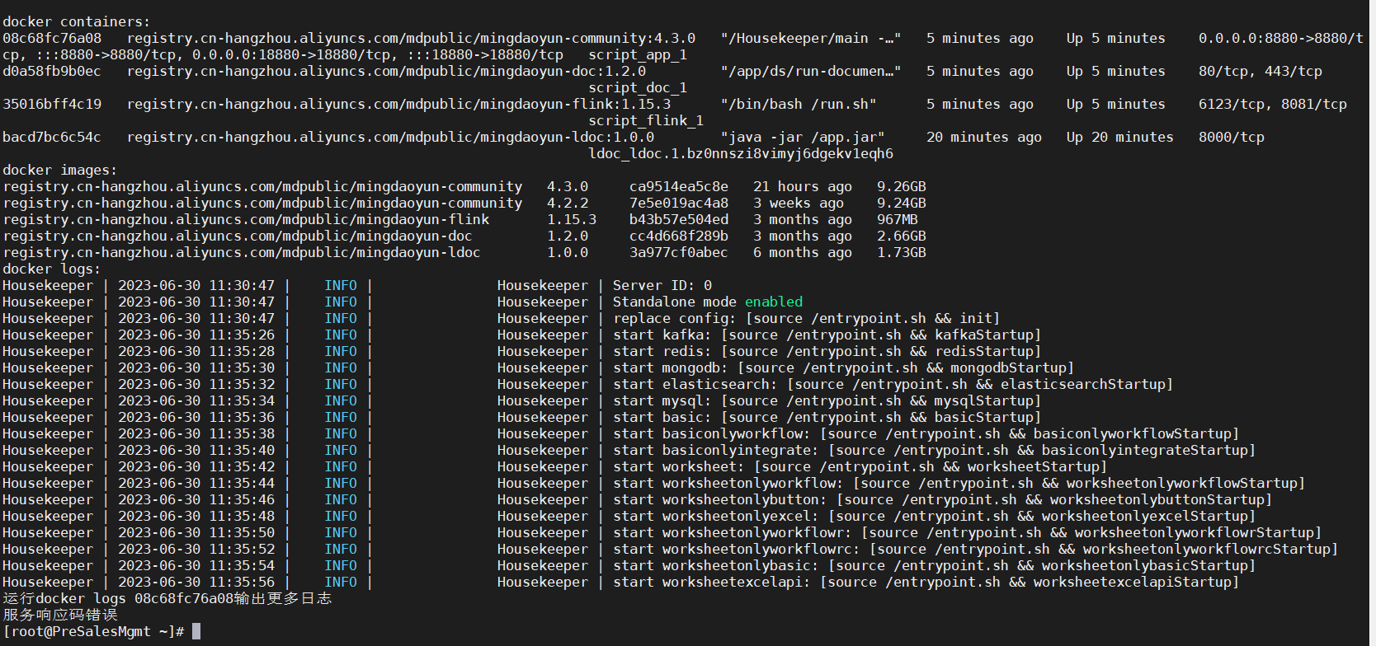
Task: Click the 9.26GB image size value
Action: 901,186
